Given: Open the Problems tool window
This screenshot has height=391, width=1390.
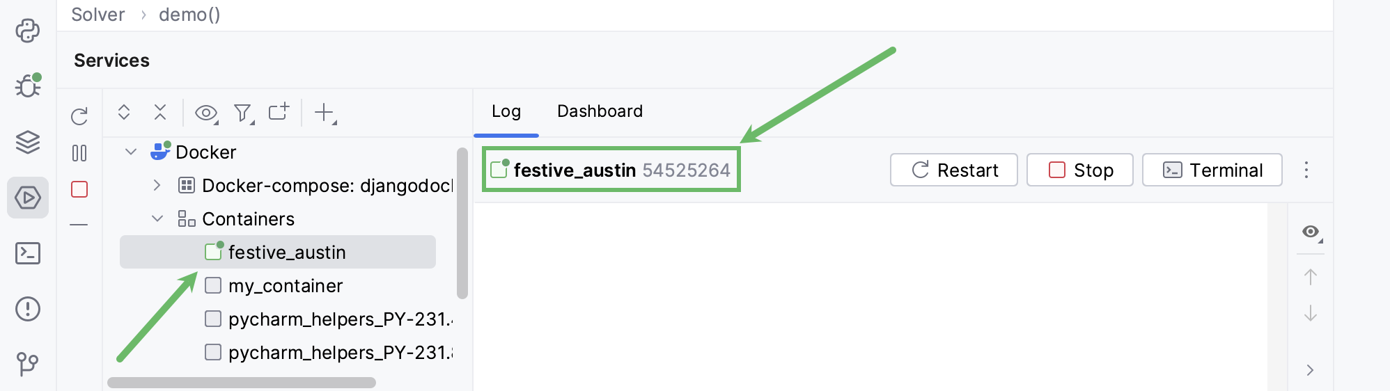Looking at the screenshot, I should click(28, 309).
